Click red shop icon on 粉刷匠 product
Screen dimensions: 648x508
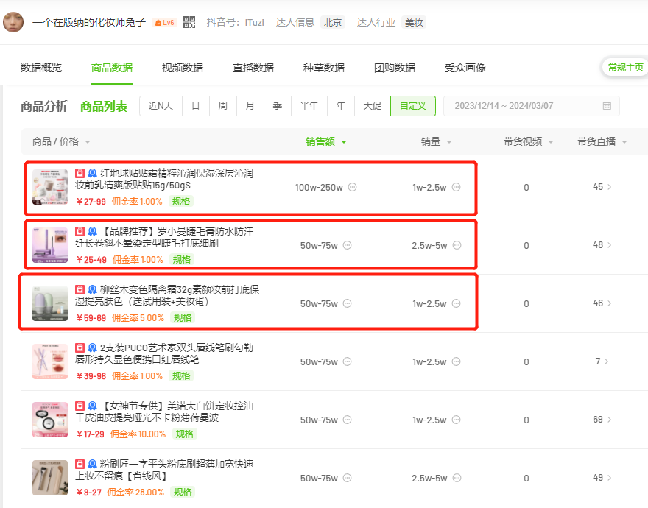point(80,464)
